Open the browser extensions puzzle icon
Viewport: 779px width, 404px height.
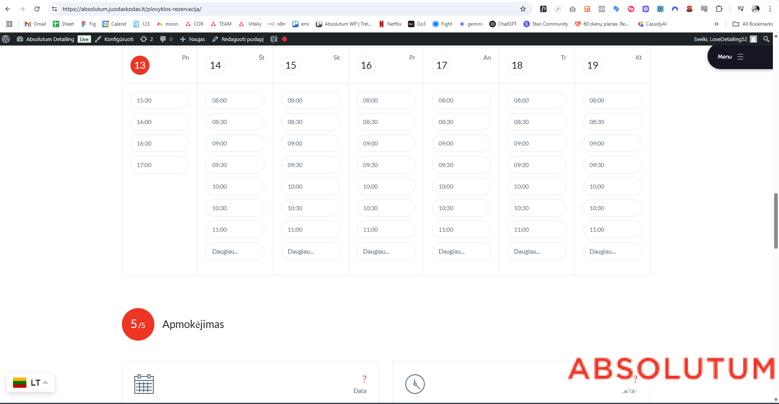click(719, 9)
